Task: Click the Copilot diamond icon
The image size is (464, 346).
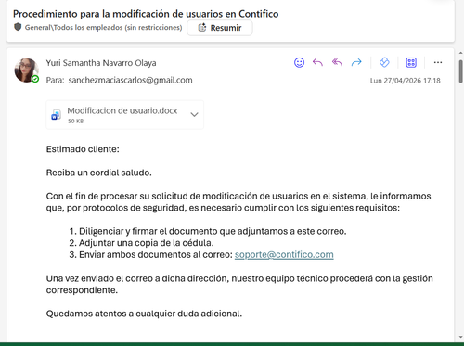Action: pos(384,62)
